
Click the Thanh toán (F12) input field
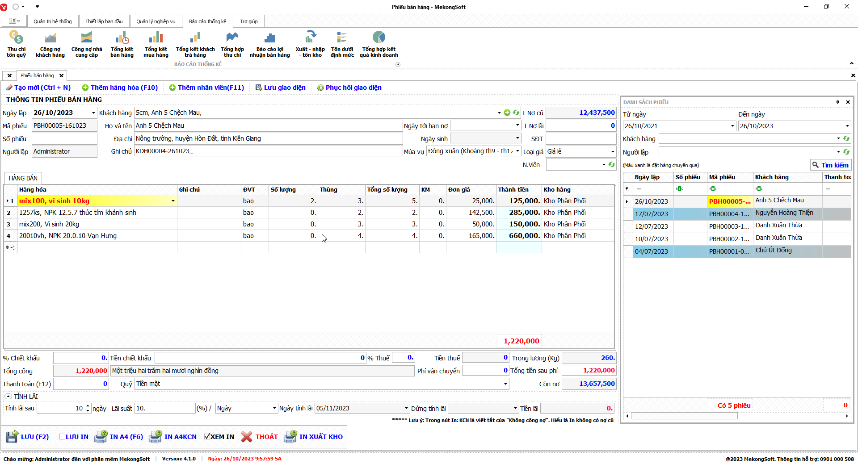pos(81,384)
